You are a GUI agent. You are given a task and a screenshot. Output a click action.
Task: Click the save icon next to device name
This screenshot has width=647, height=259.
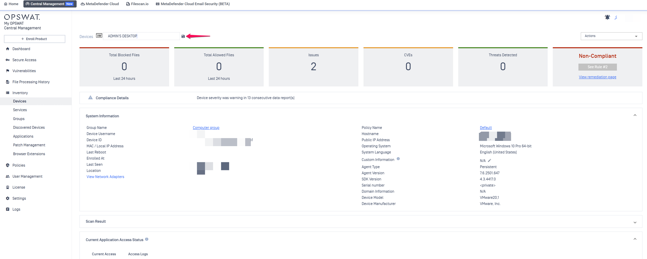183,36
